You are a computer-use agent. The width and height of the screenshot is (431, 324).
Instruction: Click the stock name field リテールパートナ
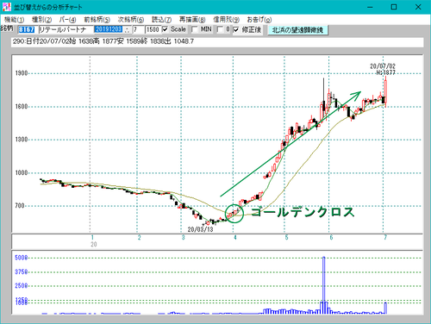66,29
